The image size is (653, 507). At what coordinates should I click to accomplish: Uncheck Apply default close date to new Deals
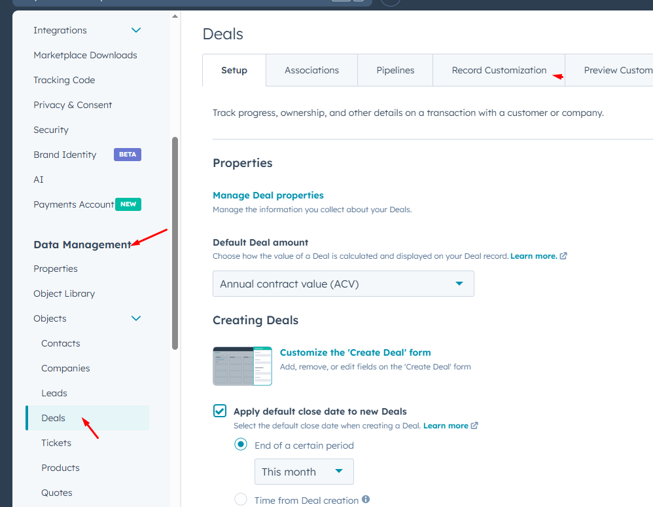pyautogui.click(x=220, y=411)
